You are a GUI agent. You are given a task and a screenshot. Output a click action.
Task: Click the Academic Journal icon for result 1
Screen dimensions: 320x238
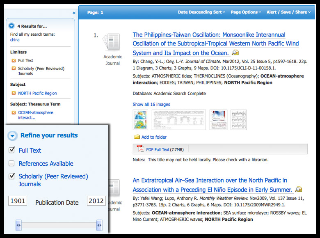pyautogui.click(x=112, y=43)
